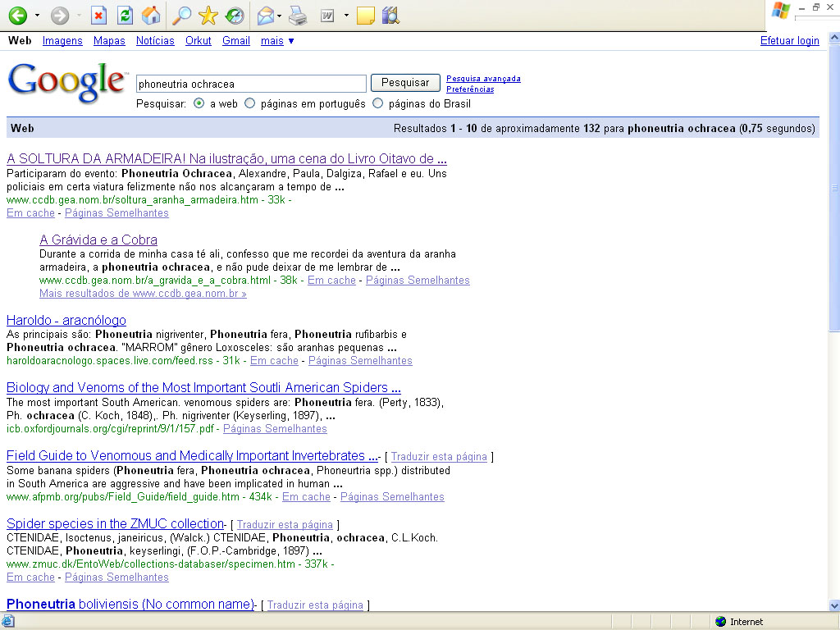The width and height of the screenshot is (840, 630).
Task: Go to the Home page
Action: (151, 16)
